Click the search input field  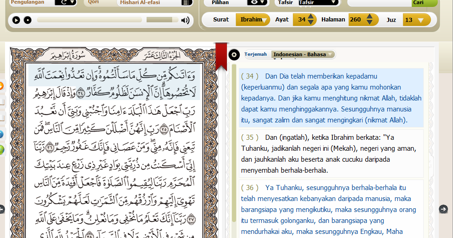point(379,3)
